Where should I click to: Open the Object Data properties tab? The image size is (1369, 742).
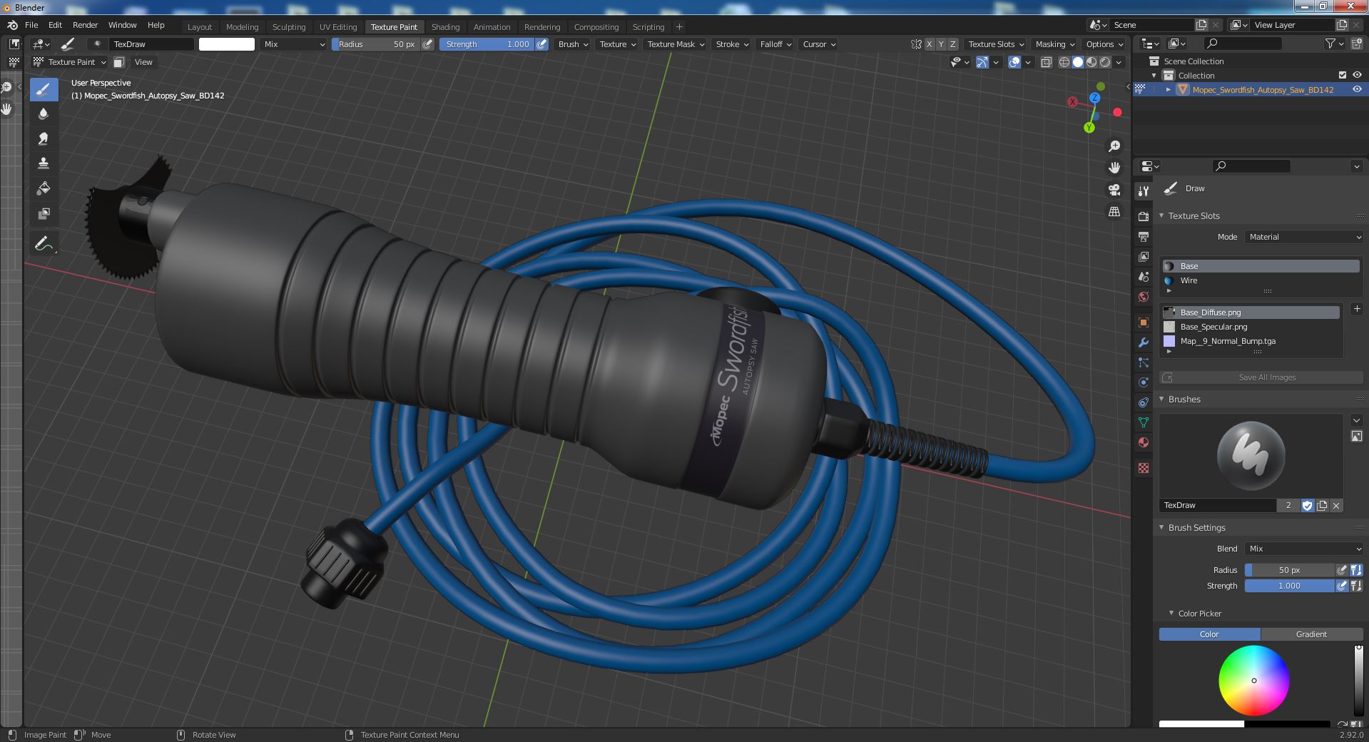(x=1144, y=422)
